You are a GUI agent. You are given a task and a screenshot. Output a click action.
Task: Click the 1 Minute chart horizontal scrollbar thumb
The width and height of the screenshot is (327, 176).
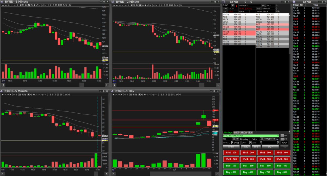pos(81,85)
